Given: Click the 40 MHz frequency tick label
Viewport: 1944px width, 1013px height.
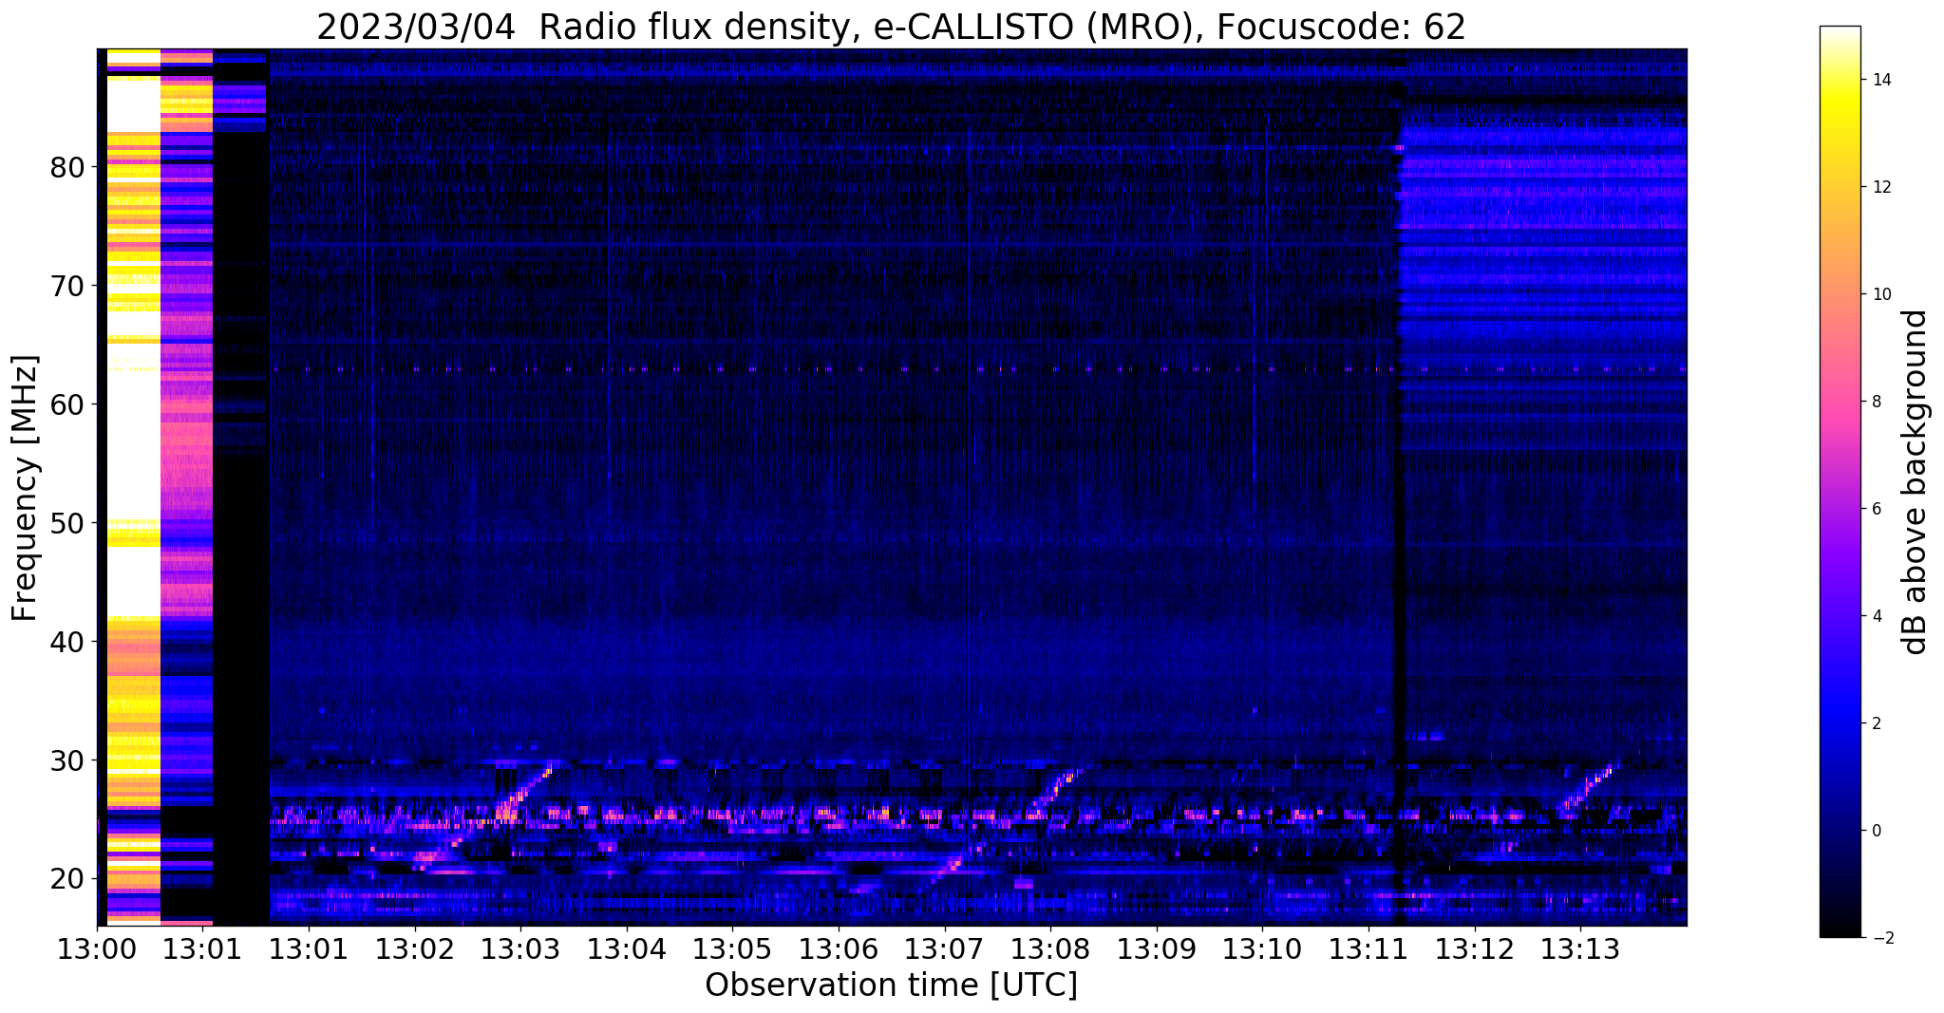Looking at the screenshot, I should tap(67, 642).
